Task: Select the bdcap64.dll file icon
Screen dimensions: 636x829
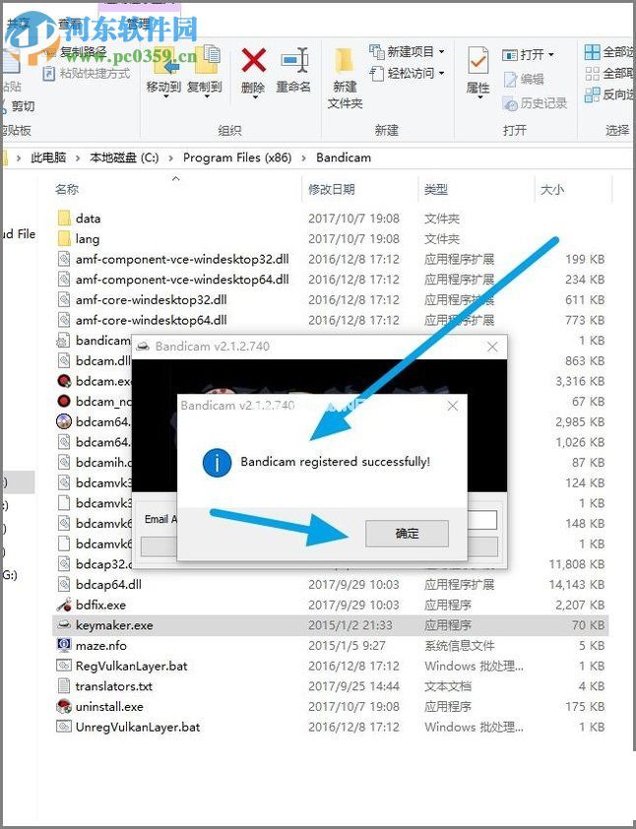Action: (x=63, y=584)
